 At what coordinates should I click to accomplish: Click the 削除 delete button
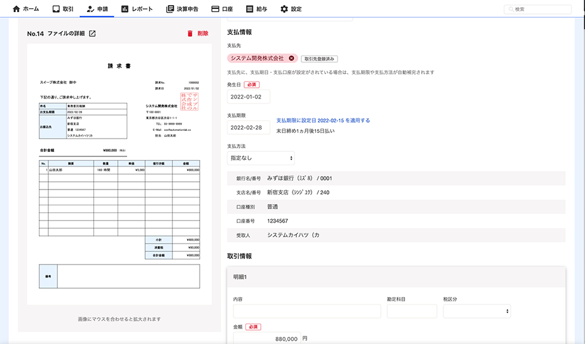click(198, 34)
